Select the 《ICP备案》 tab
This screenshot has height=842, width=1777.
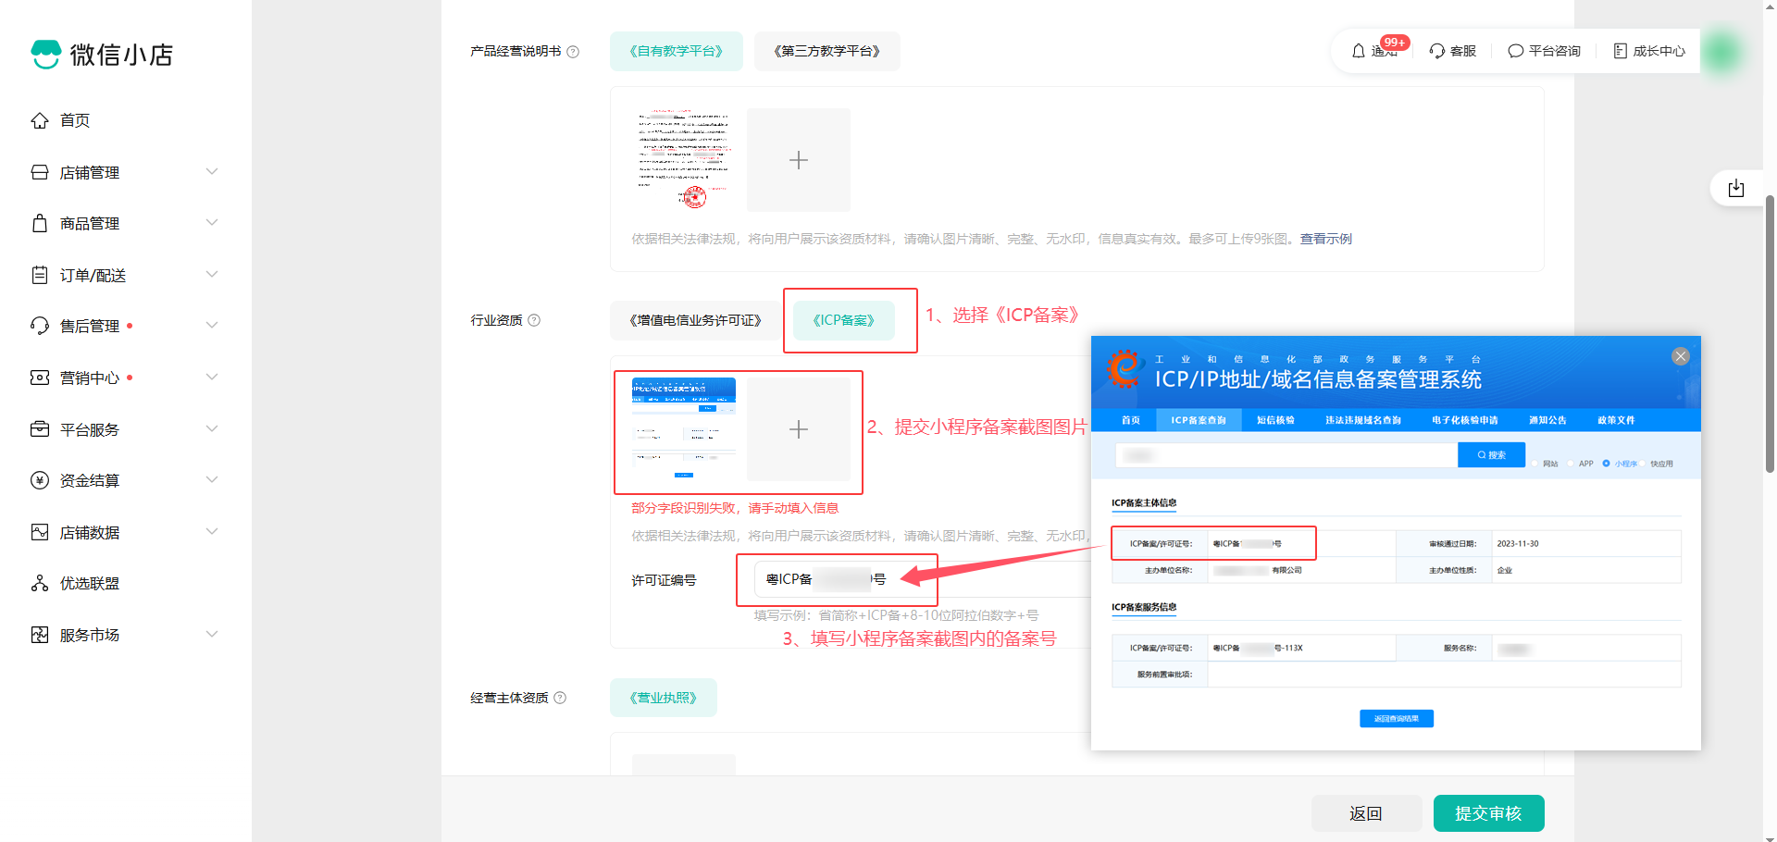click(x=843, y=320)
